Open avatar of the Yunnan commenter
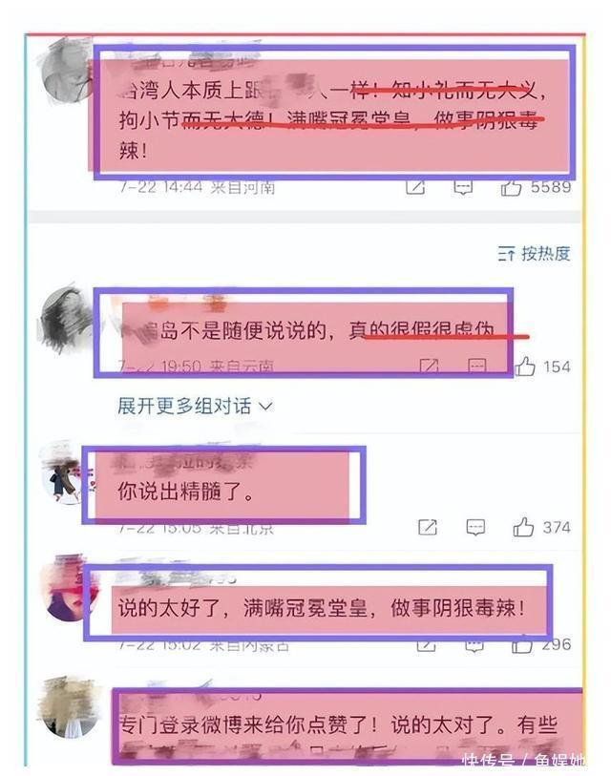The height and width of the screenshot is (776, 611). click(66, 320)
